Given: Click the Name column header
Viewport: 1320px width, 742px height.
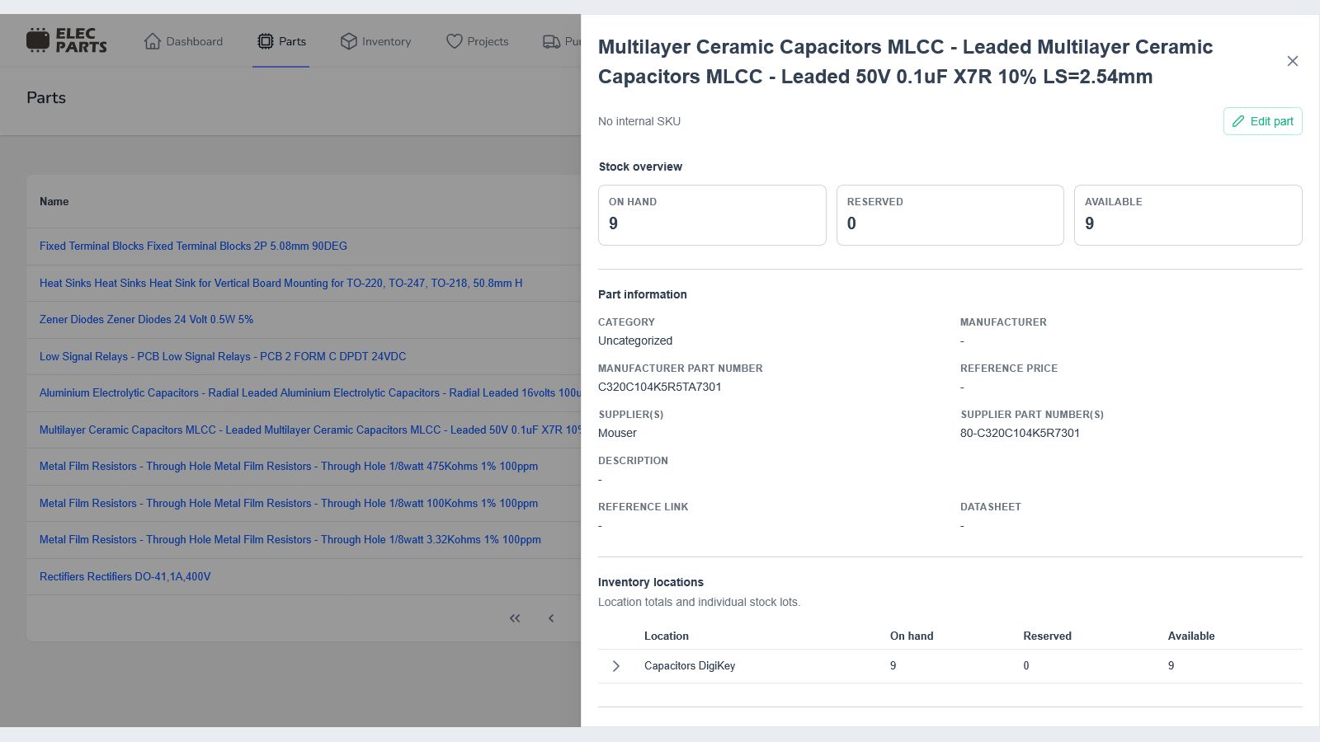Looking at the screenshot, I should coord(54,201).
